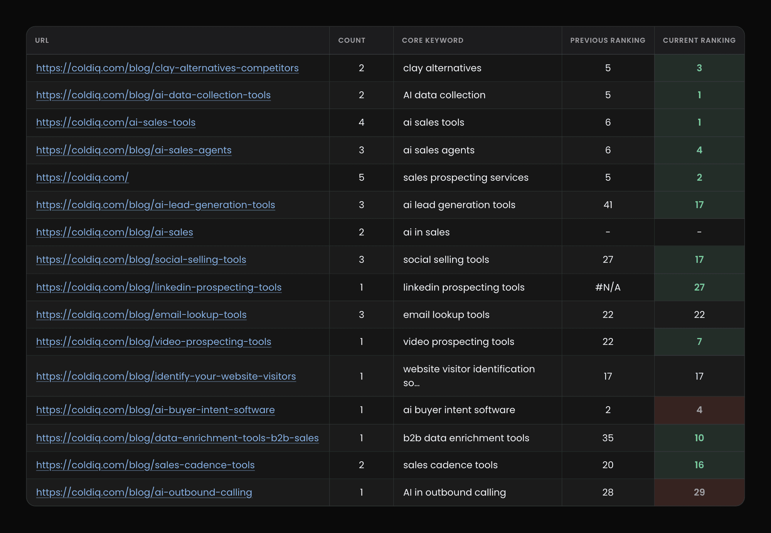This screenshot has height=533, width=771.
Task: Open the blog/ai-sales link
Action: tap(114, 232)
